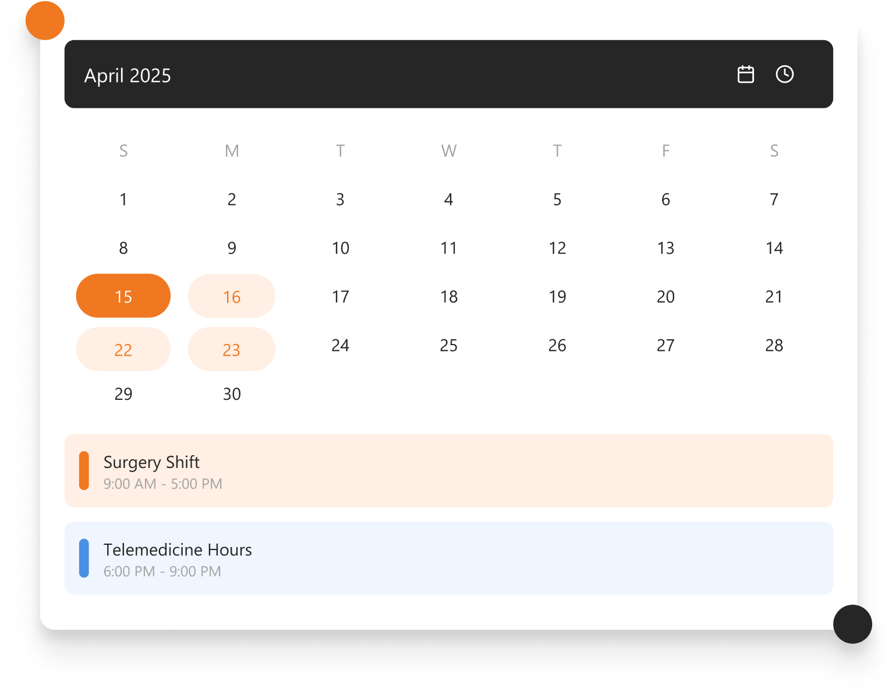The width and height of the screenshot is (896, 692).
Task: Pick the shaded date 16
Action: click(232, 297)
